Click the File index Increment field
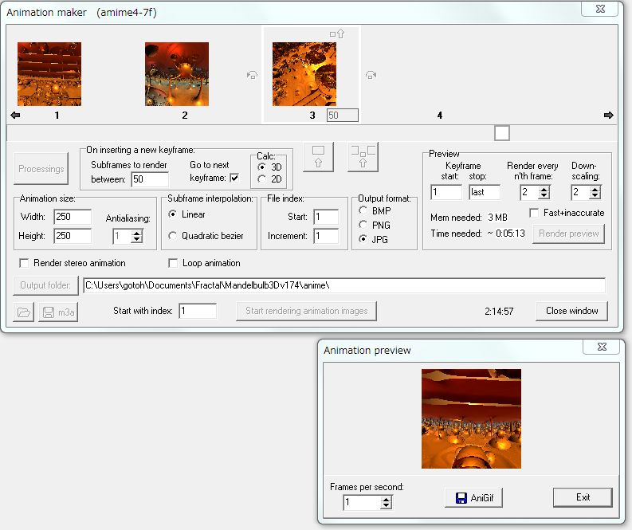632x530 pixels. (x=326, y=236)
